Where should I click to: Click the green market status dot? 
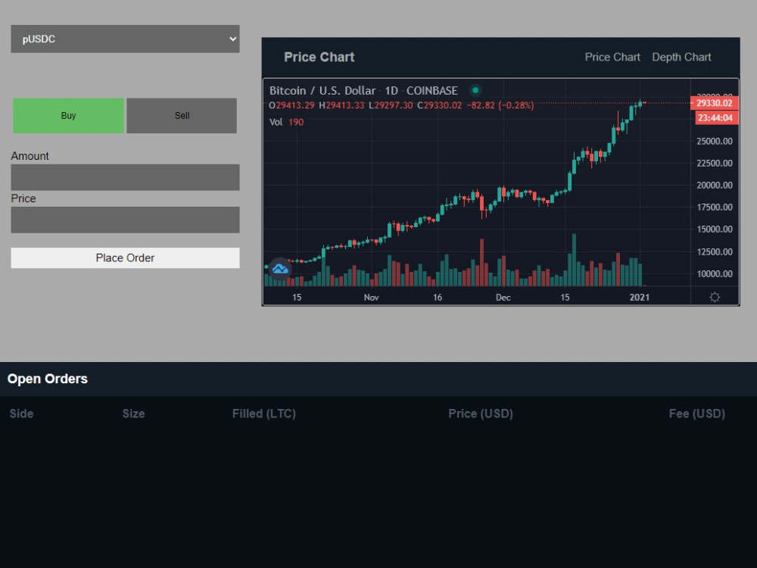[475, 90]
